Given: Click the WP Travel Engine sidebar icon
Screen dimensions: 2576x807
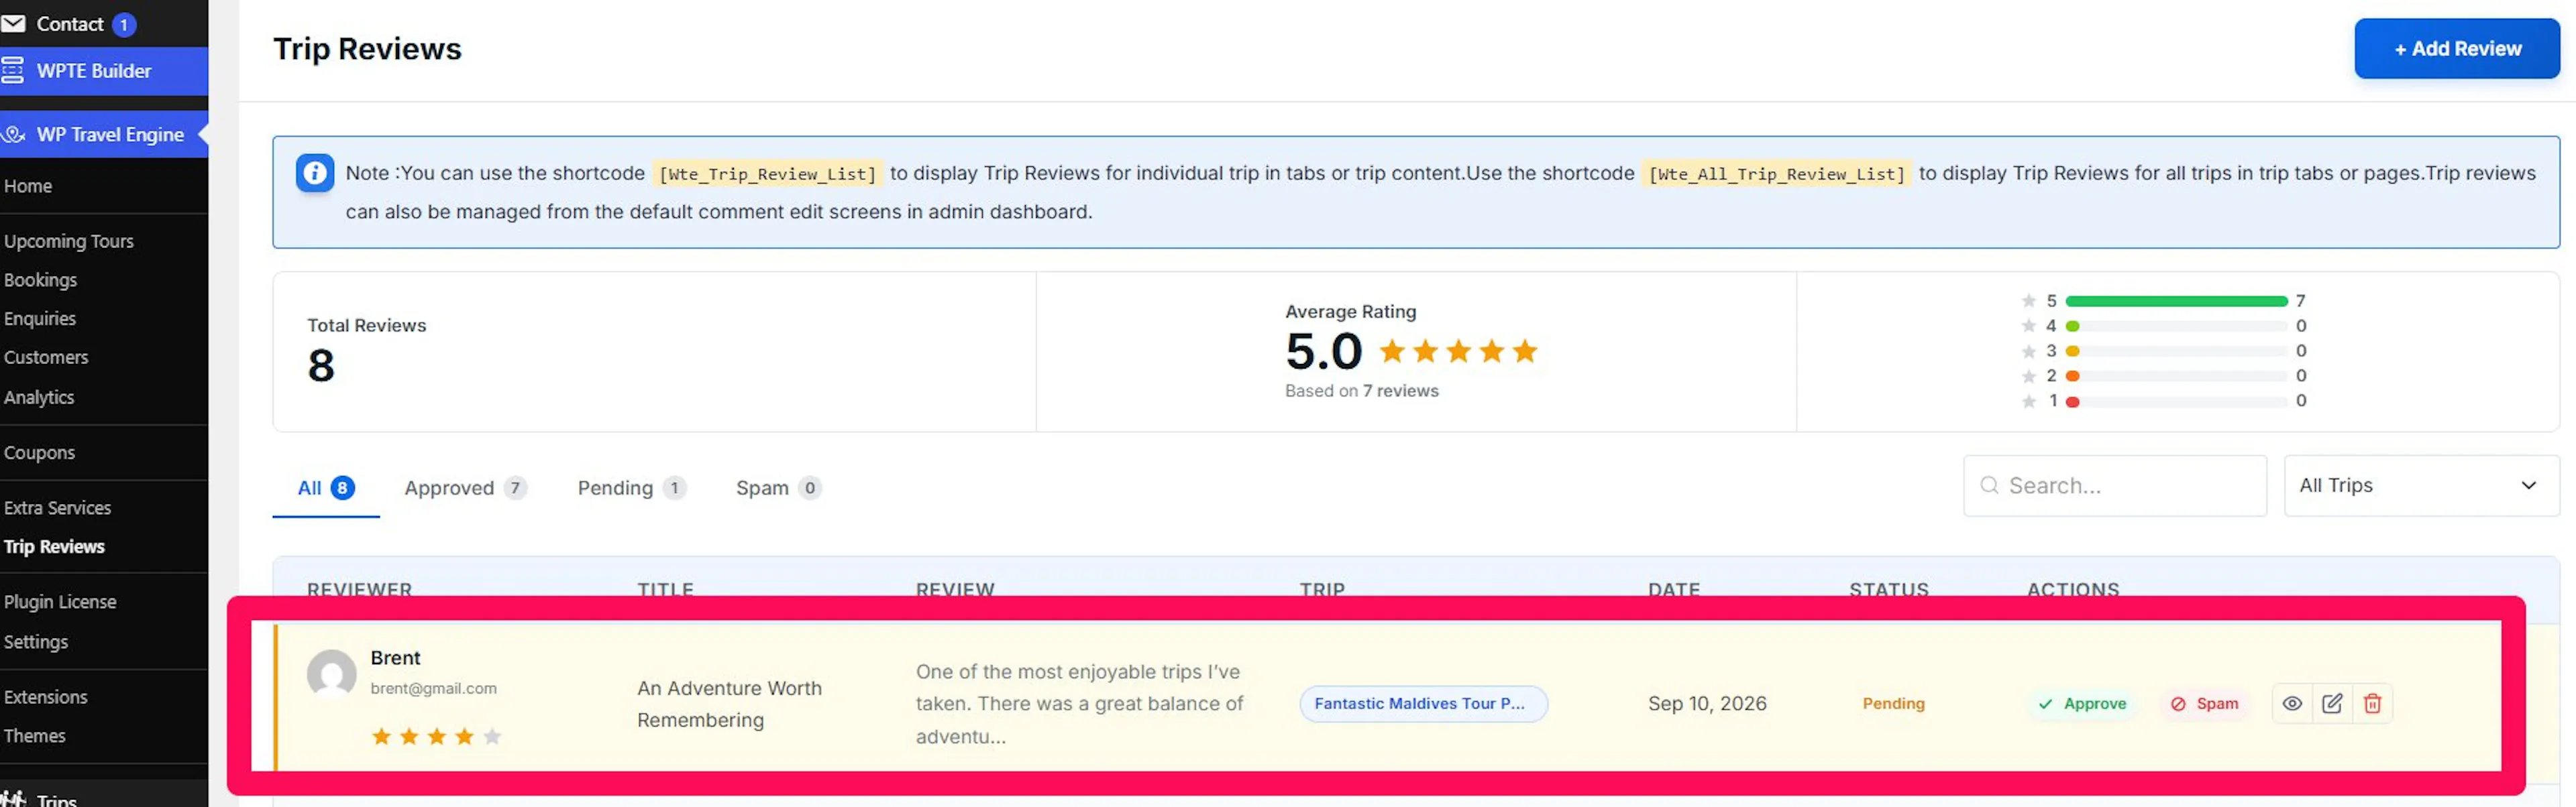Looking at the screenshot, I should coord(13,134).
